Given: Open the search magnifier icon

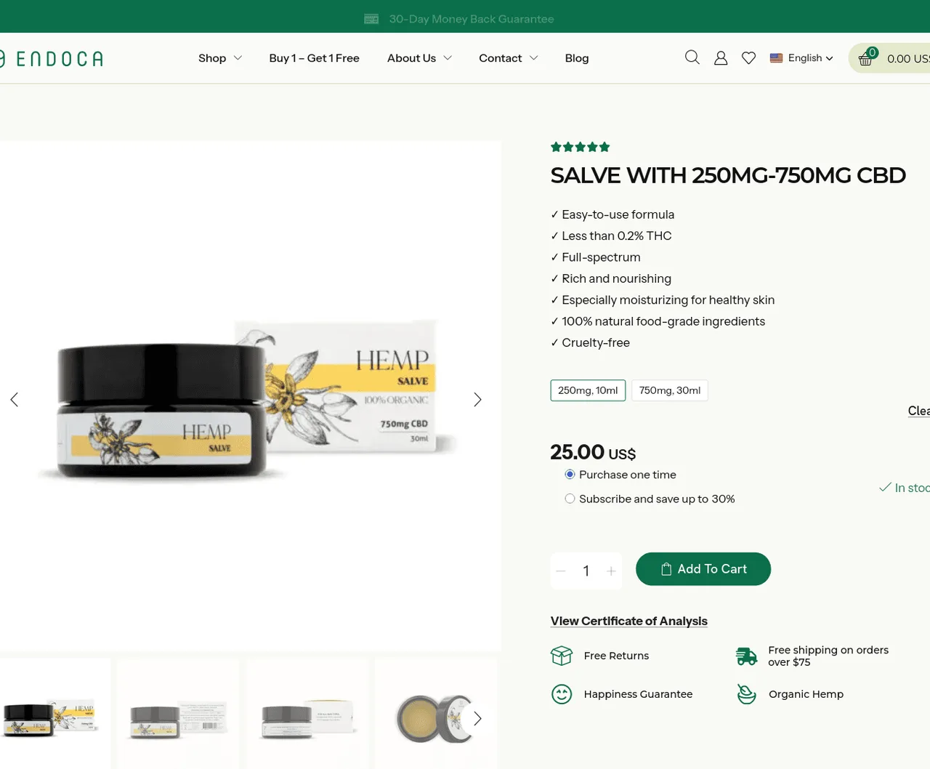Looking at the screenshot, I should tap(692, 57).
